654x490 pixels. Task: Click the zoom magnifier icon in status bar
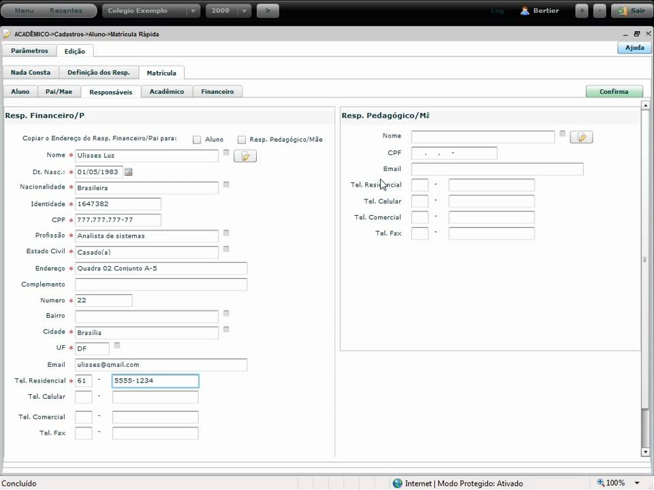601,483
